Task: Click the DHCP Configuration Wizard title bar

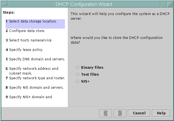Action: 84,4
